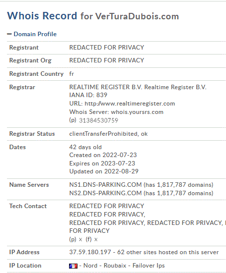Click the French flag icon in IP Location

73,266
